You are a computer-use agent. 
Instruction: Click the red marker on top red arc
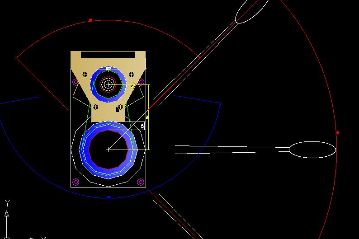point(90,20)
